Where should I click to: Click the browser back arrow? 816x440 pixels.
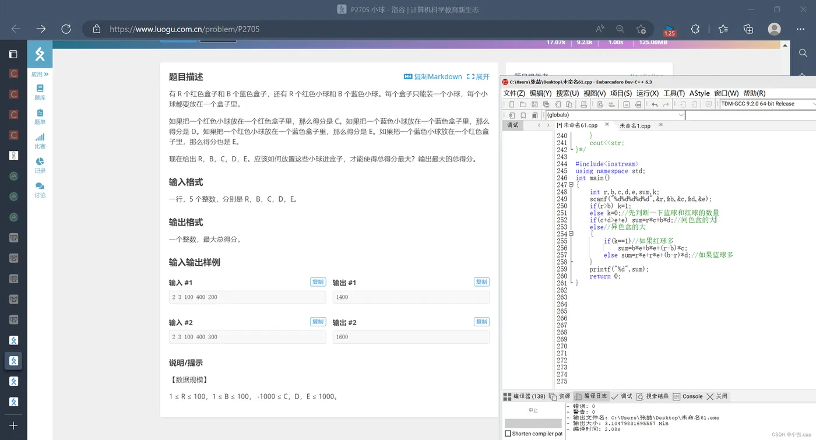pyautogui.click(x=16, y=29)
